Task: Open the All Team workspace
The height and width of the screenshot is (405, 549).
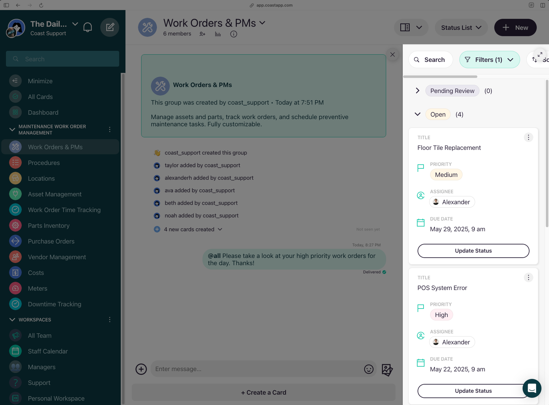Action: click(40, 336)
